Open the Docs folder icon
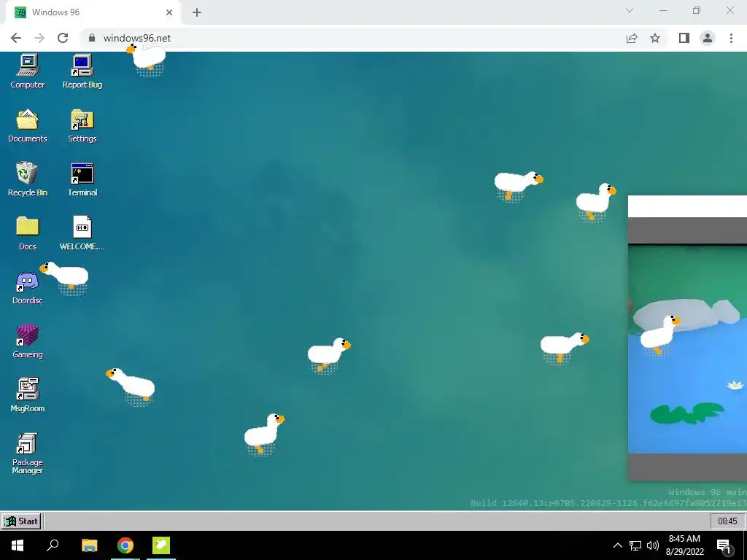 (28, 233)
